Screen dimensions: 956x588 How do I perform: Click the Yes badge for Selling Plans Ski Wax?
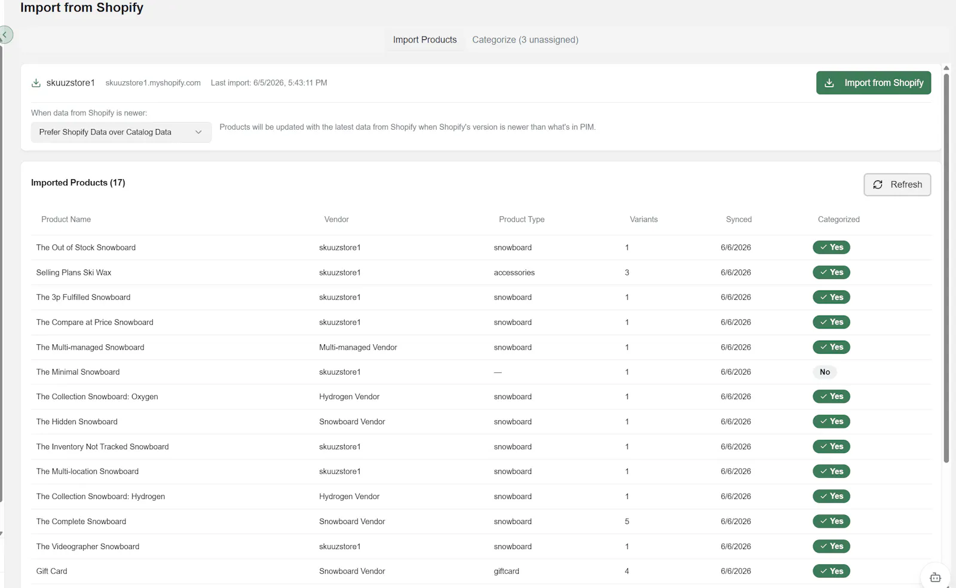coord(831,272)
